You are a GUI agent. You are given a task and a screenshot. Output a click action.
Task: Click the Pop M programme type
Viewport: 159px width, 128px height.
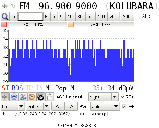pos(64,88)
